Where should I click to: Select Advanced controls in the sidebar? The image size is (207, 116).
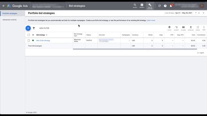click(x=9, y=20)
